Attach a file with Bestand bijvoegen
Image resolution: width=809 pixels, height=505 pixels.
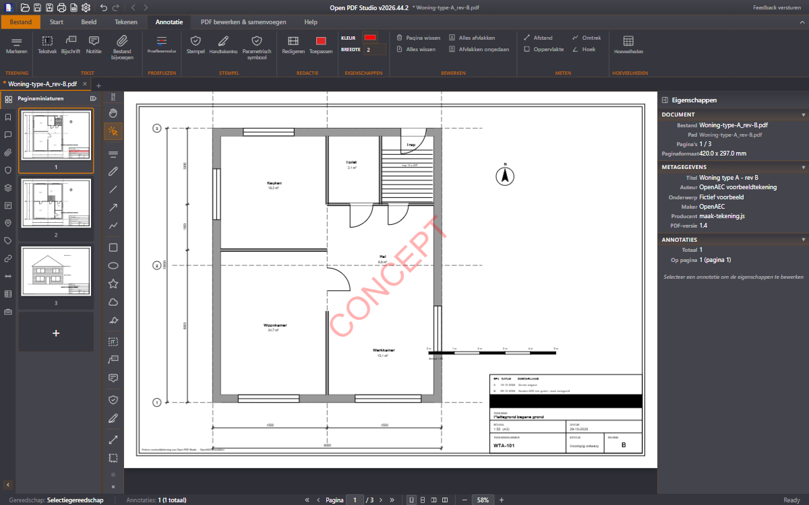pos(122,48)
